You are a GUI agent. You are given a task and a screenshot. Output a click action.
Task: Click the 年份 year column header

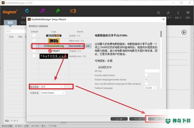click(x=20, y=37)
